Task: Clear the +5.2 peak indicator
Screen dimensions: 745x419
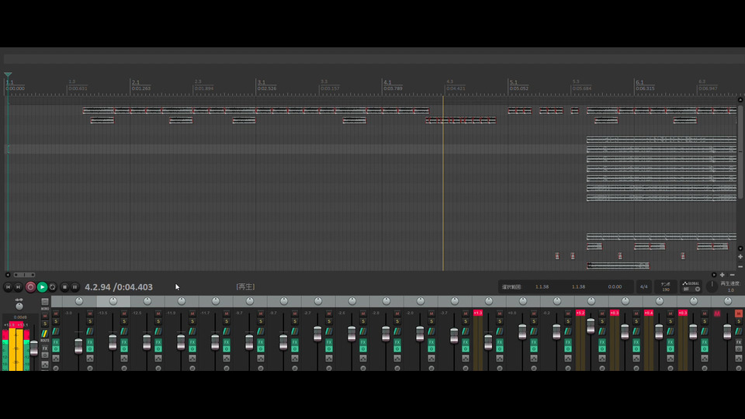Action: pos(580,313)
